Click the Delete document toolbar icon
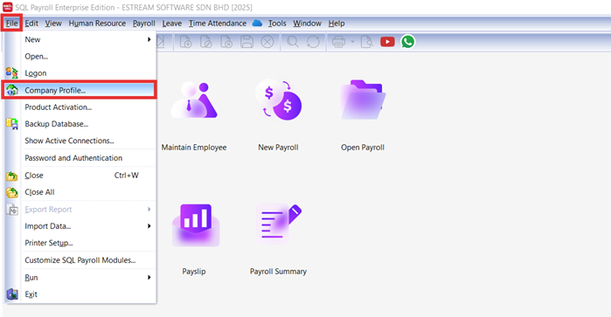The image size is (611, 317). [x=226, y=42]
